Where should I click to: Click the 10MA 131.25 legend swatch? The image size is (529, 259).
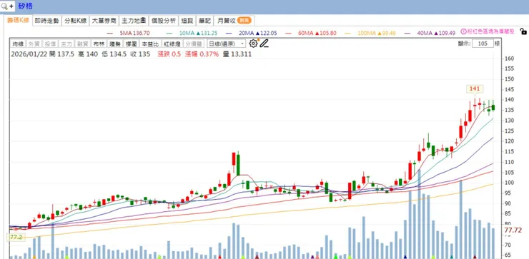pos(169,33)
